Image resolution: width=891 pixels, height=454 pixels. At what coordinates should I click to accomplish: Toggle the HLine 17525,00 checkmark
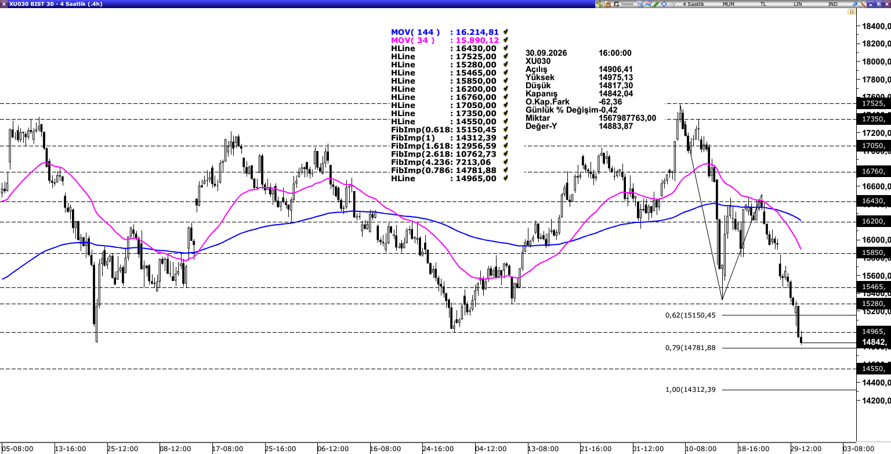506,57
